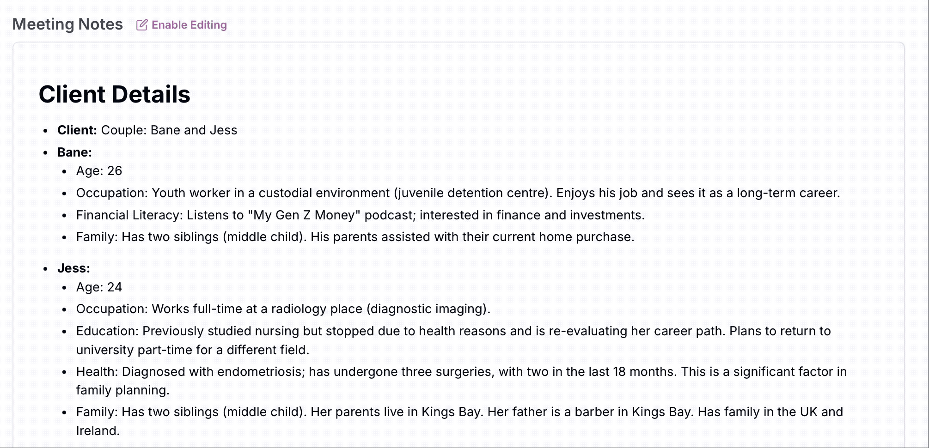The height and width of the screenshot is (448, 929).
Task: Click the Enable Editing link text
Action: pyautogui.click(x=189, y=25)
